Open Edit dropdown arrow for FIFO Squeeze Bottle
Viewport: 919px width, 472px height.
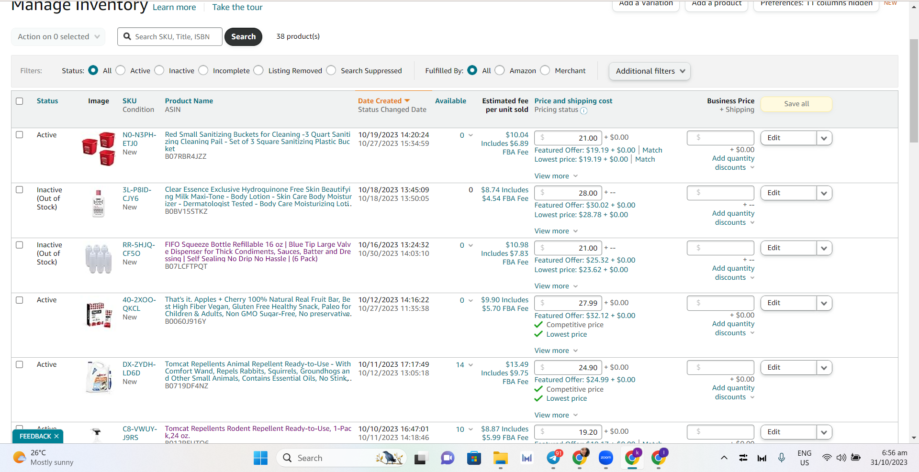tap(824, 248)
